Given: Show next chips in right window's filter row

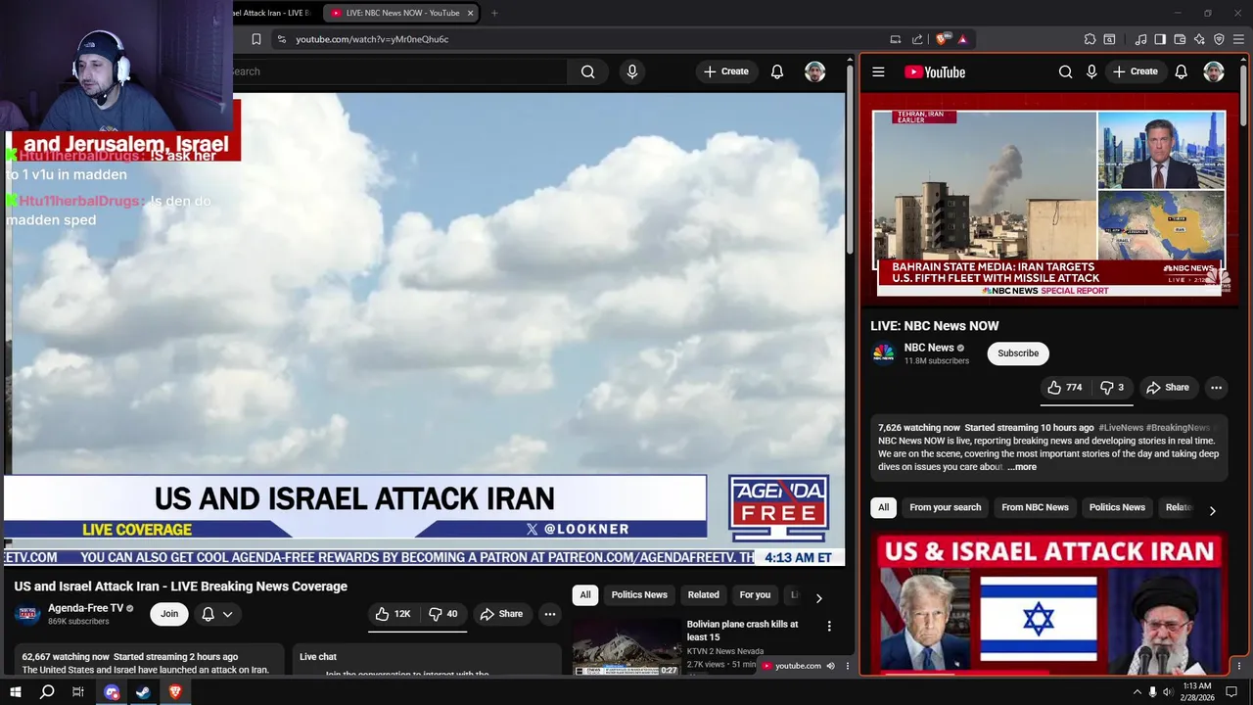Looking at the screenshot, I should (x=1212, y=510).
